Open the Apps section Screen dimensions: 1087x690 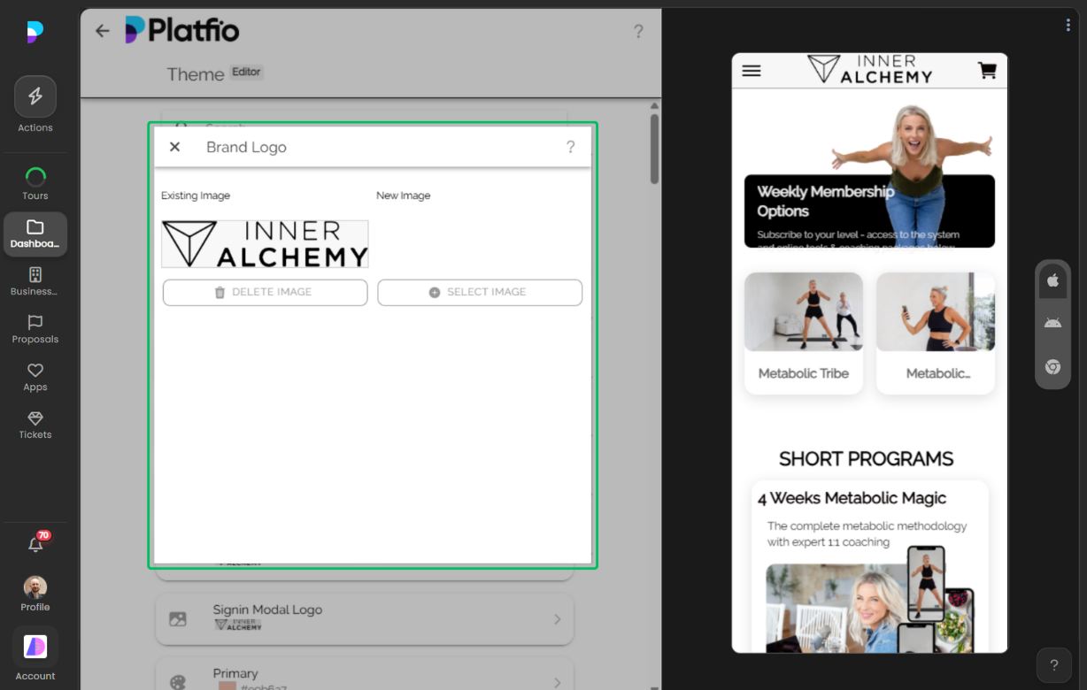35,376
